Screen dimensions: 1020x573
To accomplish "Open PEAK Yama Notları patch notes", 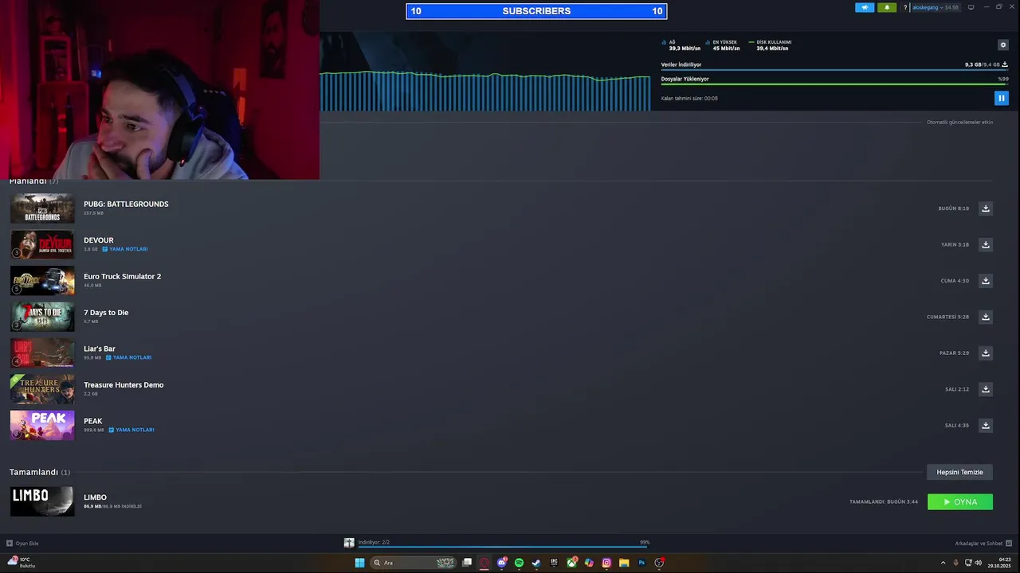I will 131,430.
